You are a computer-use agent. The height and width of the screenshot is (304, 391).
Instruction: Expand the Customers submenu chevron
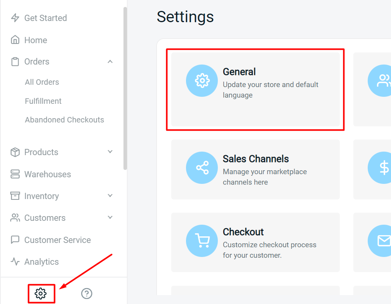tap(110, 218)
